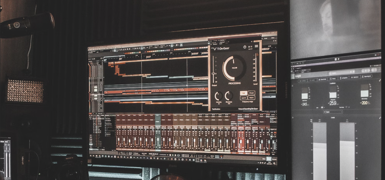385x180 pixels.
Task: Open the Spectrogram tab in Insight
Action: (367, 76)
